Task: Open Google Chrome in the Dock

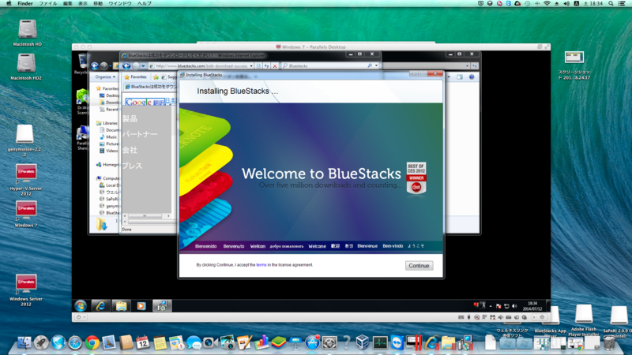Action: pos(92,343)
